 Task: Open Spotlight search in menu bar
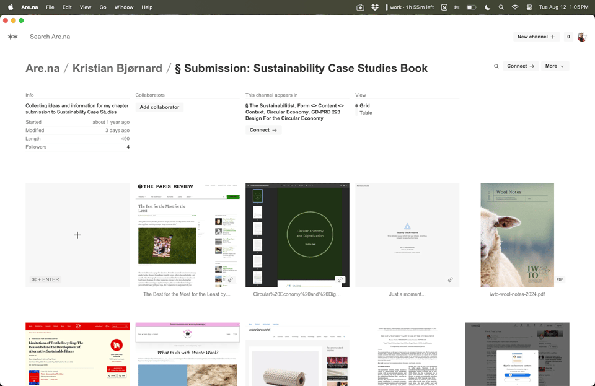501,7
